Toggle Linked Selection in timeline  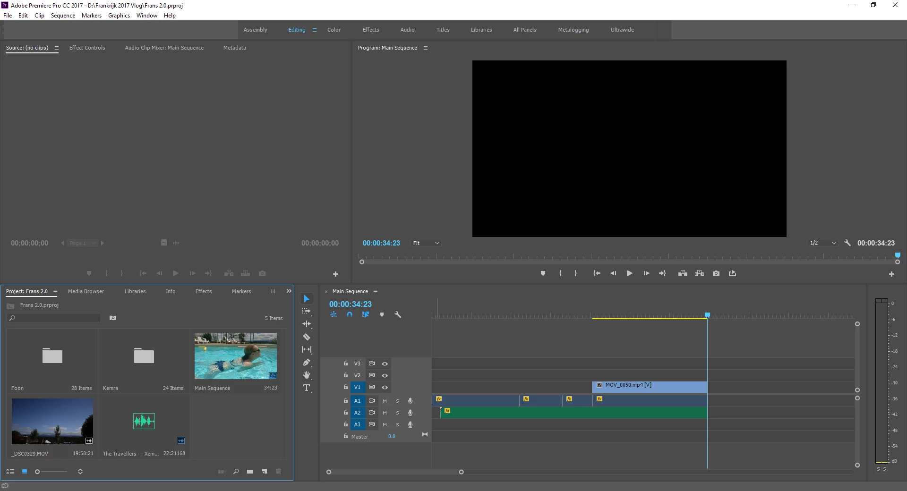pyautogui.click(x=365, y=314)
